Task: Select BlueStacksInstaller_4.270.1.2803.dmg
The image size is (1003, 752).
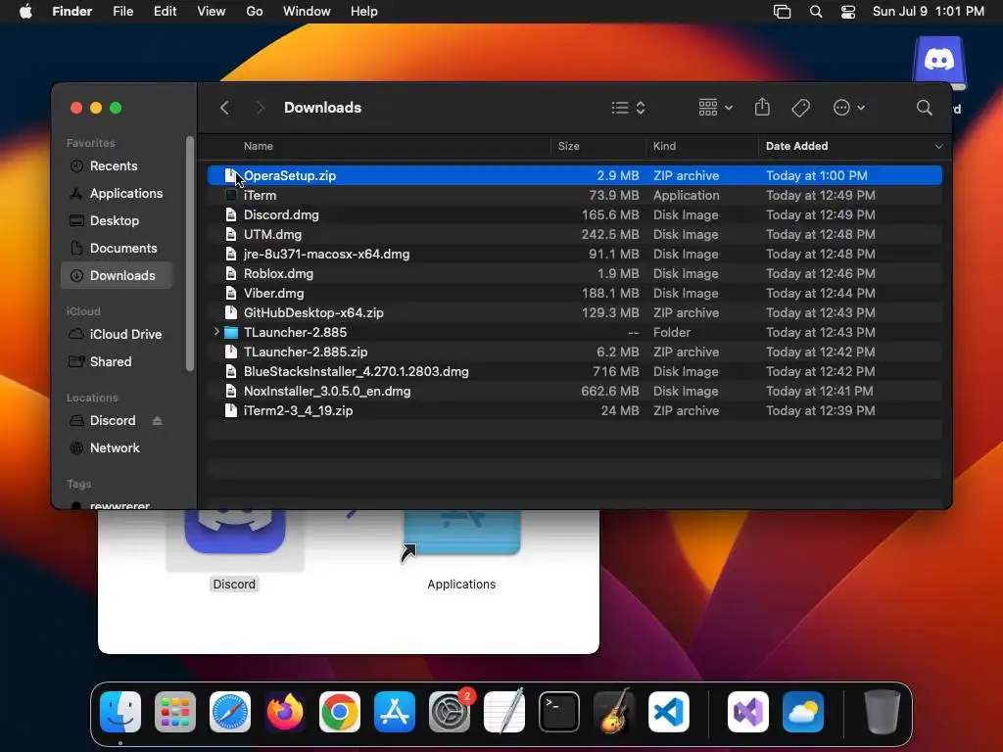Action: click(574, 371)
